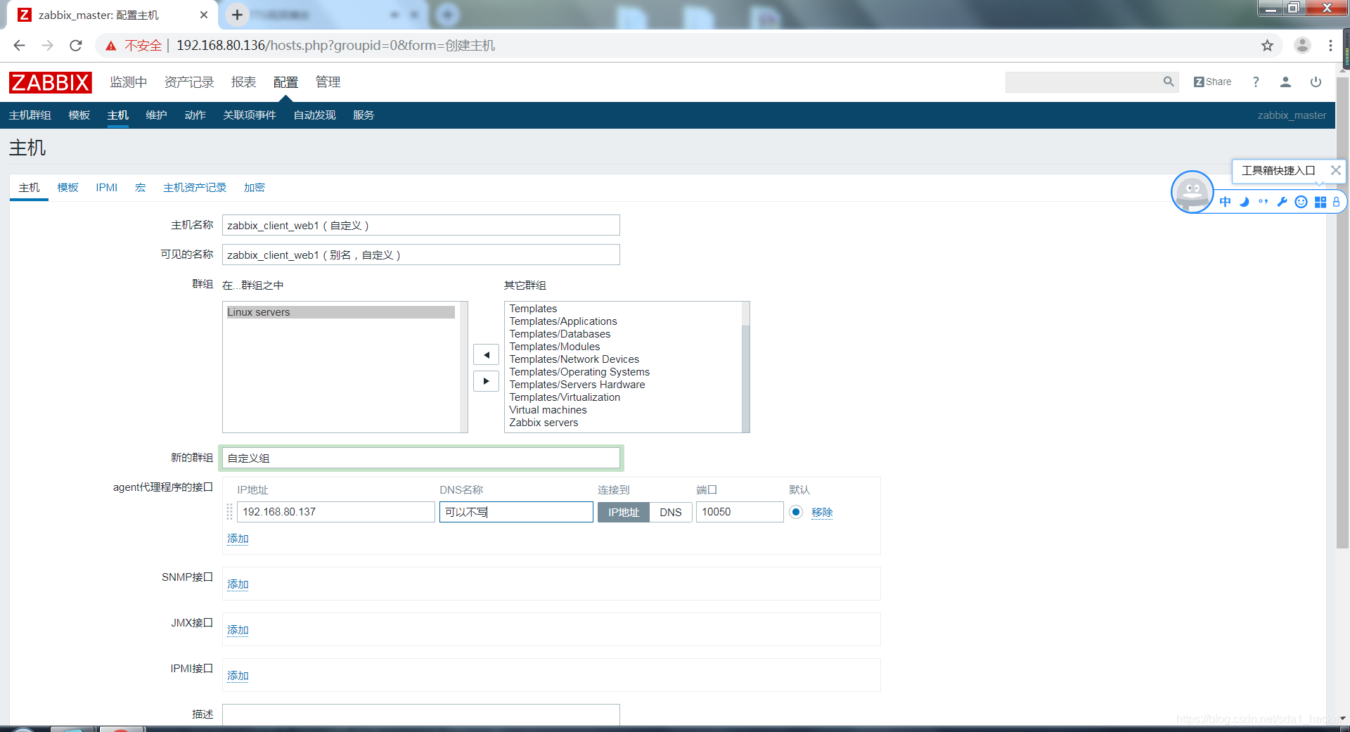Select Templates/Databases in other groups

pos(560,334)
